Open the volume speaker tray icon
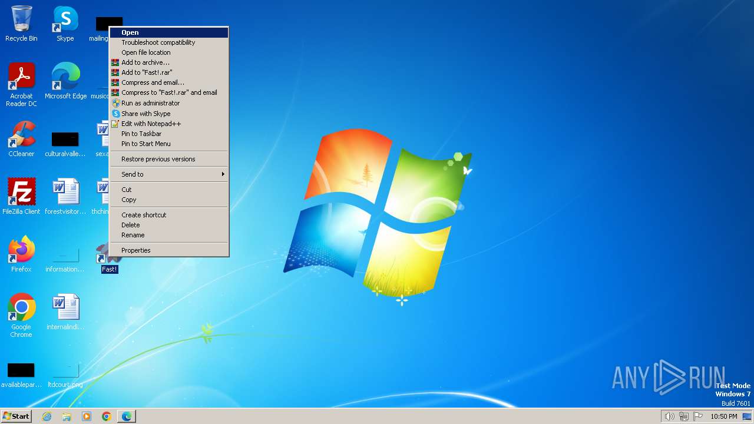 [x=669, y=416]
